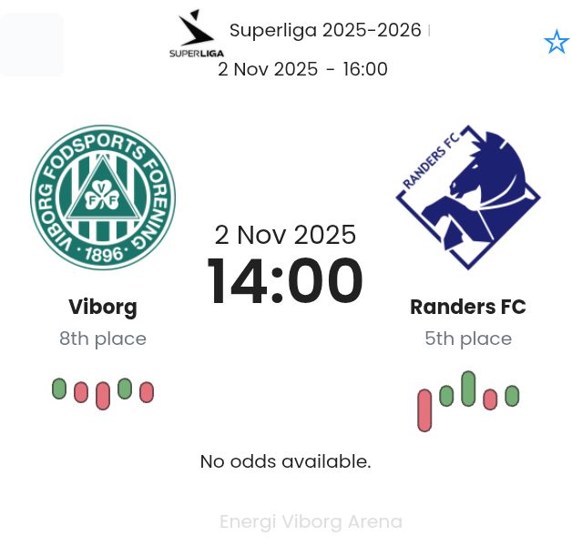Select Viborg's fourth green form bar
Image resolution: width=572 pixels, height=546 pixels.
[125, 389]
